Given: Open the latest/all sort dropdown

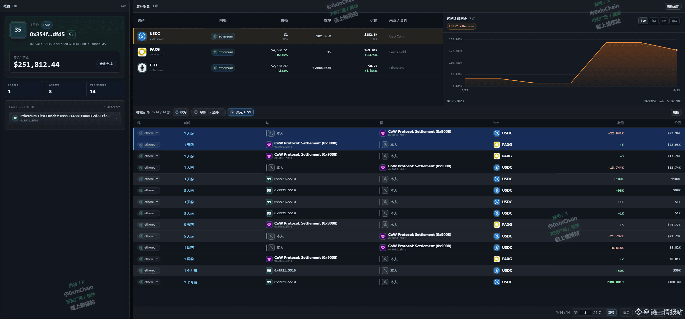Looking at the screenshot, I should point(209,112).
